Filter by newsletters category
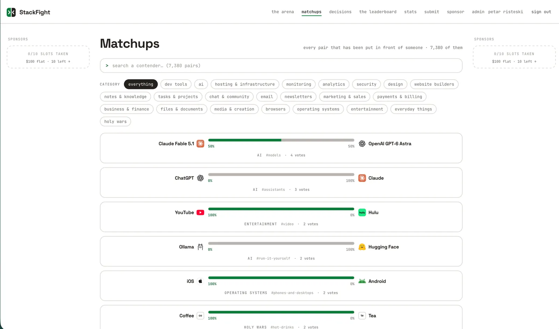This screenshot has width=559, height=329. point(298,97)
